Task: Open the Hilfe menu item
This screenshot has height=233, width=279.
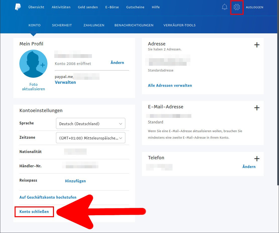Action: coord(156,7)
